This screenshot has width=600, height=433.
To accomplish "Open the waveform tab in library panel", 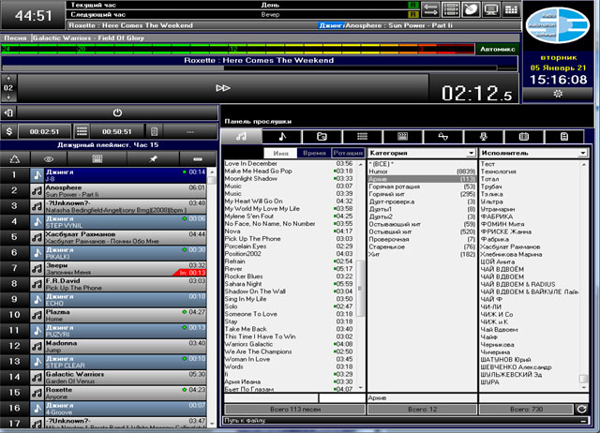I will coord(443,137).
